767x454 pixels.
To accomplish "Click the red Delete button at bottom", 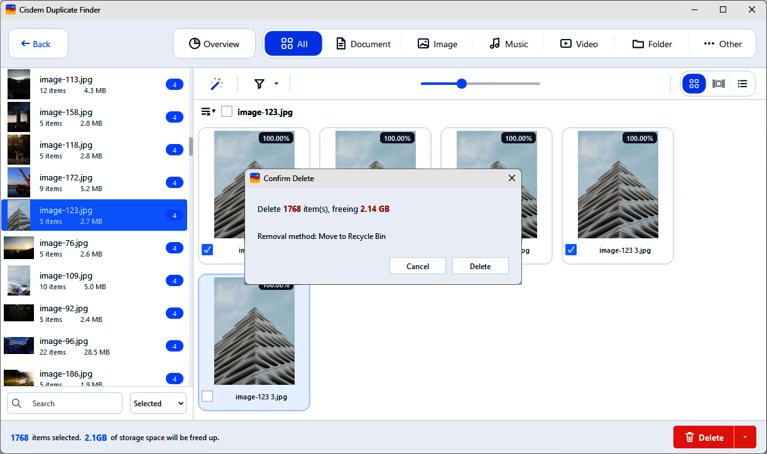I will (x=704, y=438).
